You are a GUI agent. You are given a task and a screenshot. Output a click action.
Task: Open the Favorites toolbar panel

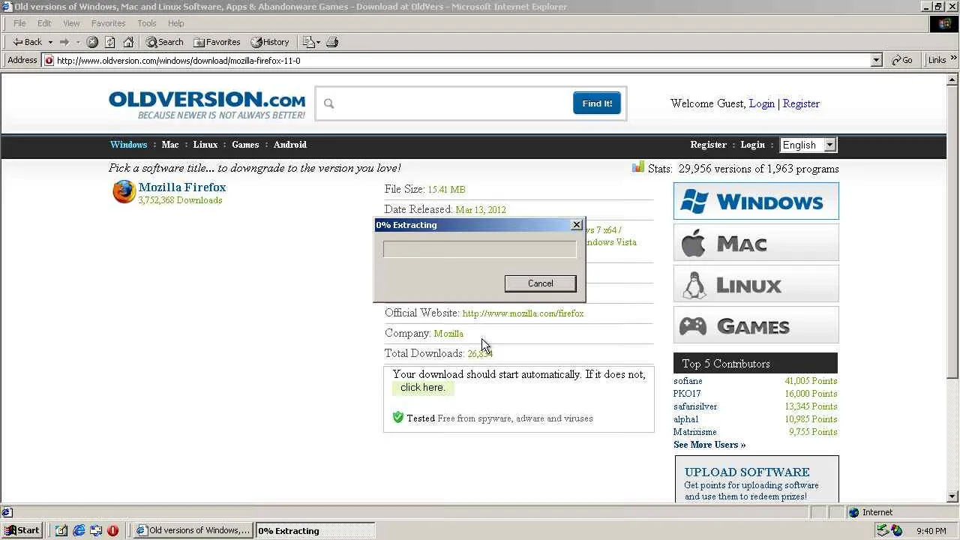tap(217, 42)
